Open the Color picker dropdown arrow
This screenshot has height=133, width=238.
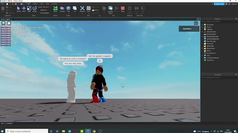[x=89, y=13]
